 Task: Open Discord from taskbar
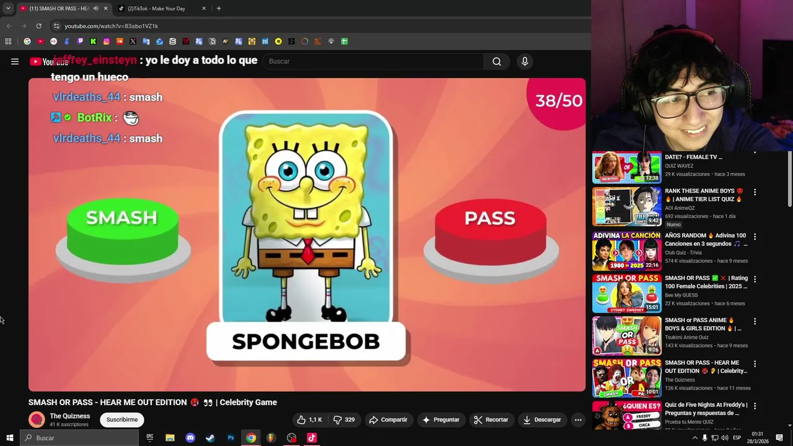click(190, 438)
